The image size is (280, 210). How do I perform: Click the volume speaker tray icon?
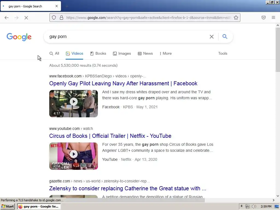tap(254, 206)
